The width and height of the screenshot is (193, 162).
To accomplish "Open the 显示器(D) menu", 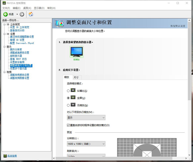I will pyautogui.click(x=39, y=8).
